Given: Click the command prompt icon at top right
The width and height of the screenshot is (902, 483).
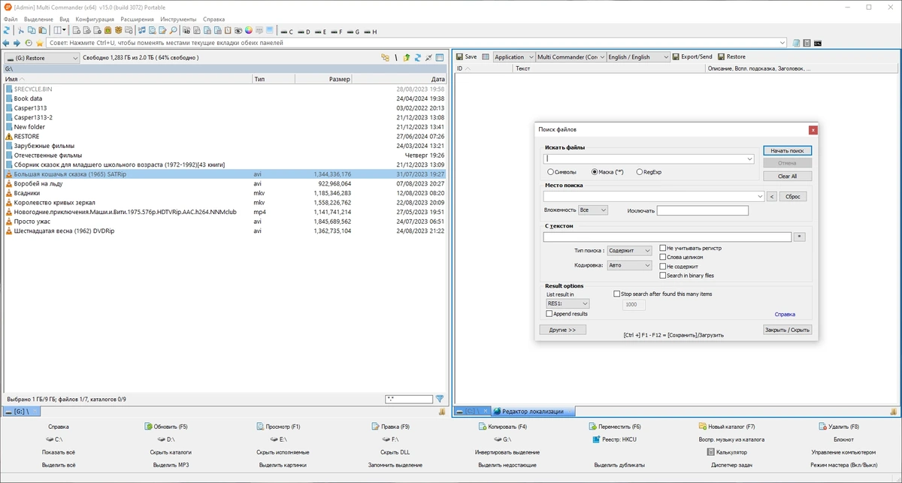Looking at the screenshot, I should pos(818,43).
